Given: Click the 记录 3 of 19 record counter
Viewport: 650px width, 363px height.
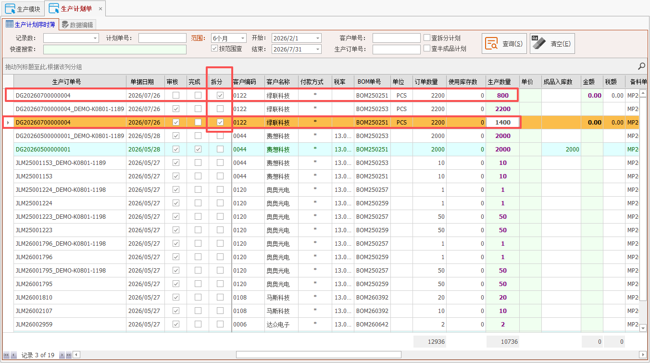Looking at the screenshot, I should [x=38, y=355].
